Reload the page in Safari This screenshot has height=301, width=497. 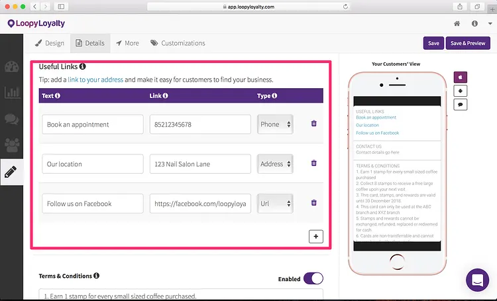pyautogui.click(x=345, y=7)
